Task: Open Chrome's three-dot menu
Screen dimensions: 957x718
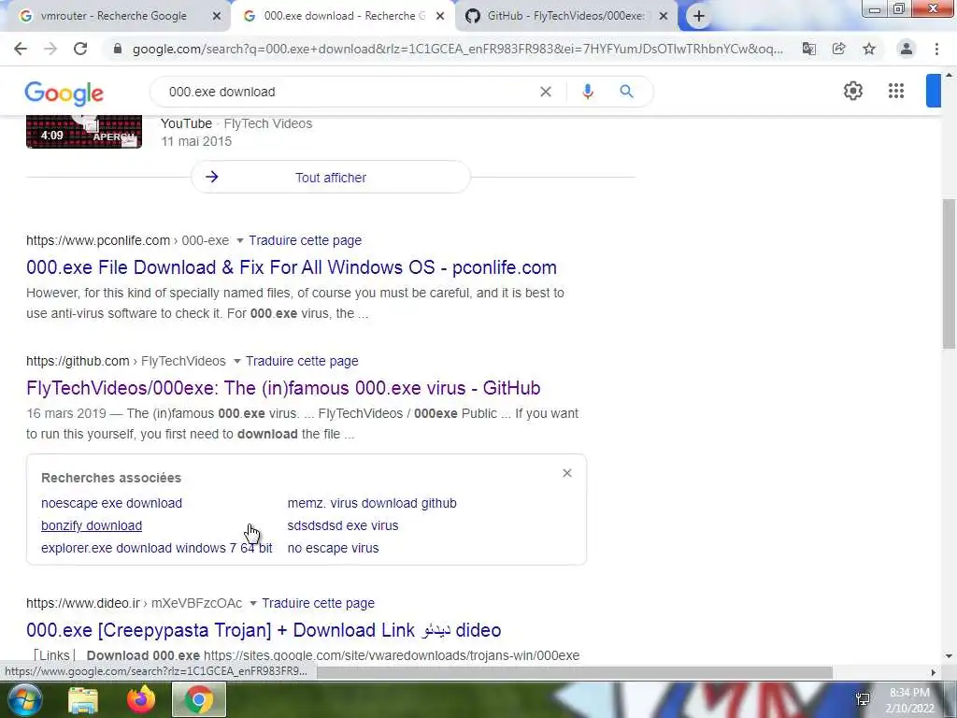Action: coord(936,49)
